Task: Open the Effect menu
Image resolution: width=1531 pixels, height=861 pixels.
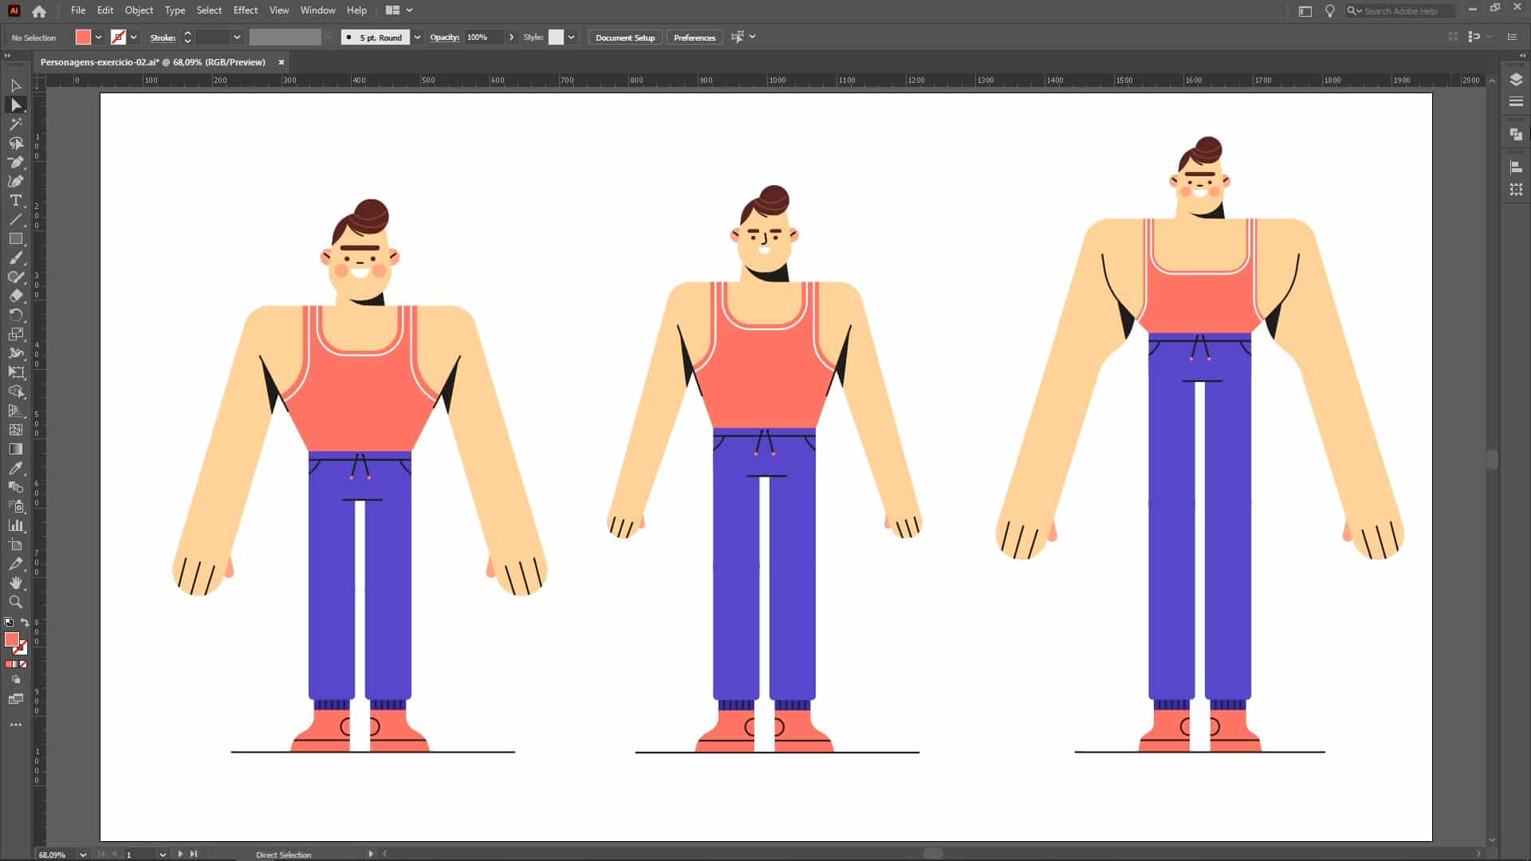Action: click(x=245, y=10)
